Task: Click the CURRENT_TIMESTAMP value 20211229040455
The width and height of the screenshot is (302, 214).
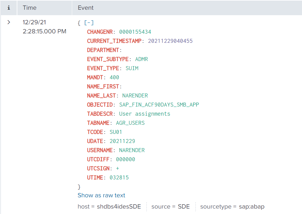Action: click(x=170, y=41)
